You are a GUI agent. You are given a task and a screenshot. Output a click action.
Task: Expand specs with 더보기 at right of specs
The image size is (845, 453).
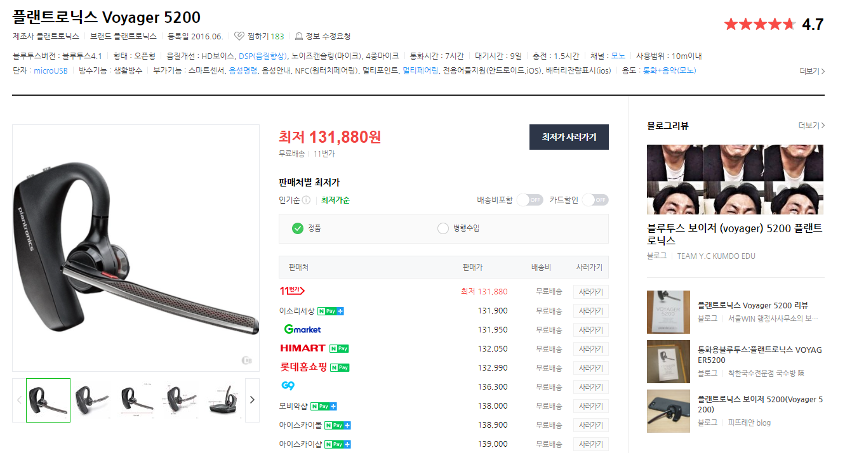point(812,71)
